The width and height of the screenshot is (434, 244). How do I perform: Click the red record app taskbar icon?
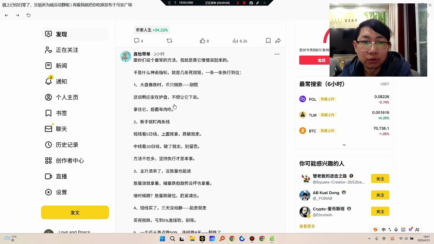pyautogui.click(x=252, y=239)
